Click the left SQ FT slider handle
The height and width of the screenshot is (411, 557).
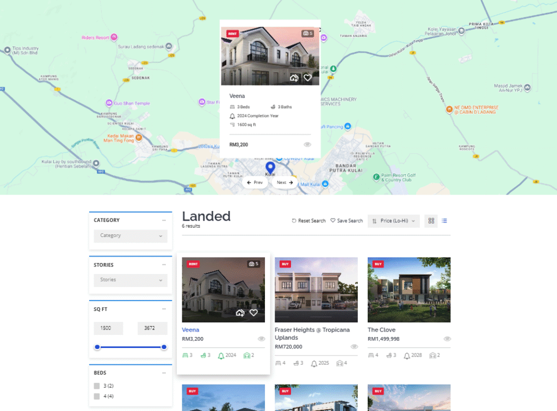[x=97, y=347]
